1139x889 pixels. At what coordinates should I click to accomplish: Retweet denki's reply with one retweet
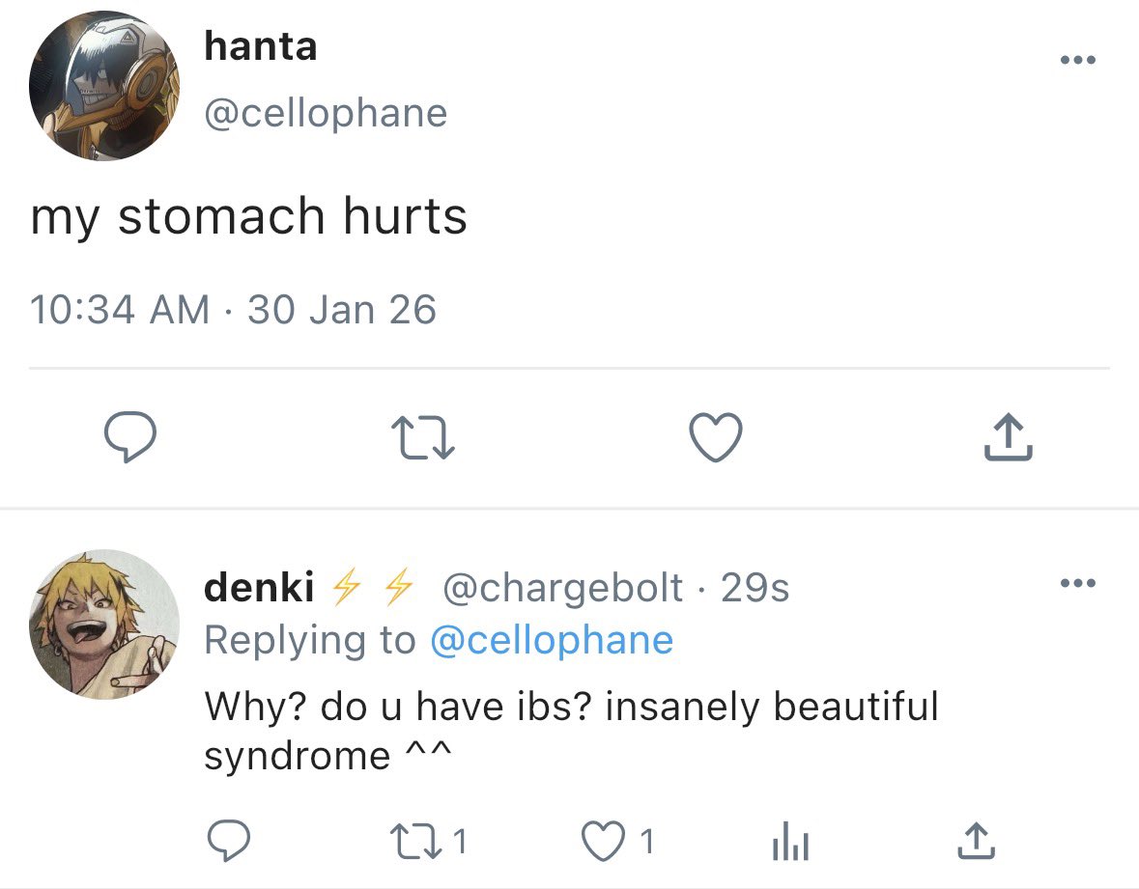click(x=429, y=841)
